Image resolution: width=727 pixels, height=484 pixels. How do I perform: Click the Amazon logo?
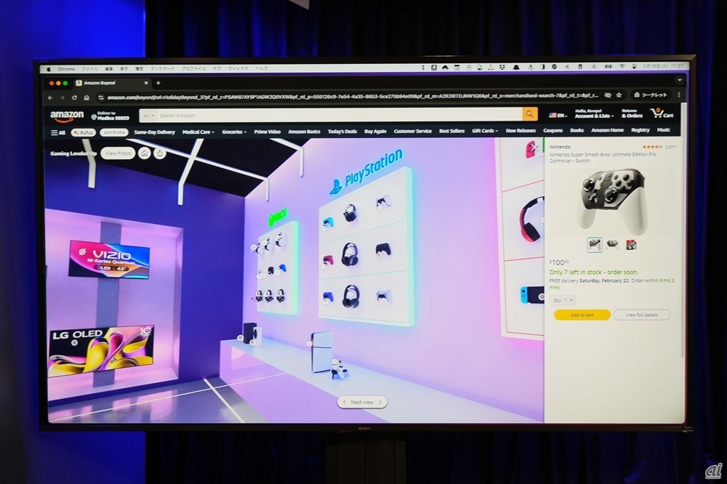(x=67, y=116)
